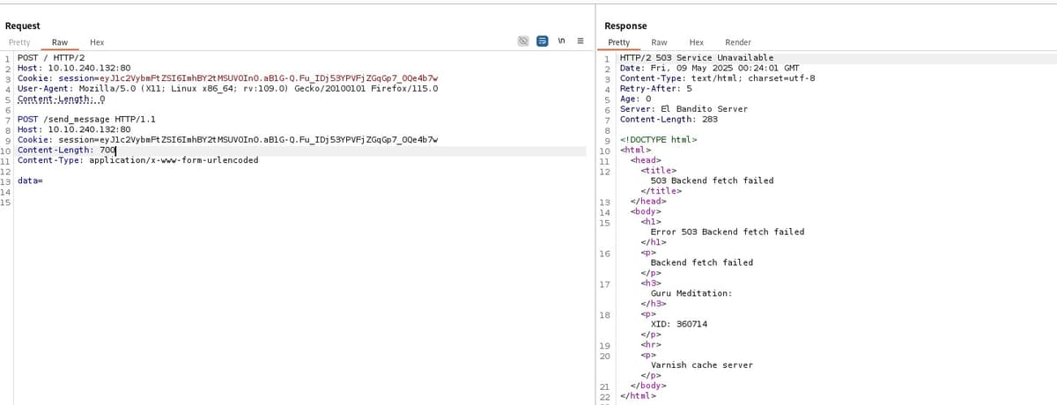
Task: Select the Pretty tab in the Response panel
Action: [x=619, y=42]
